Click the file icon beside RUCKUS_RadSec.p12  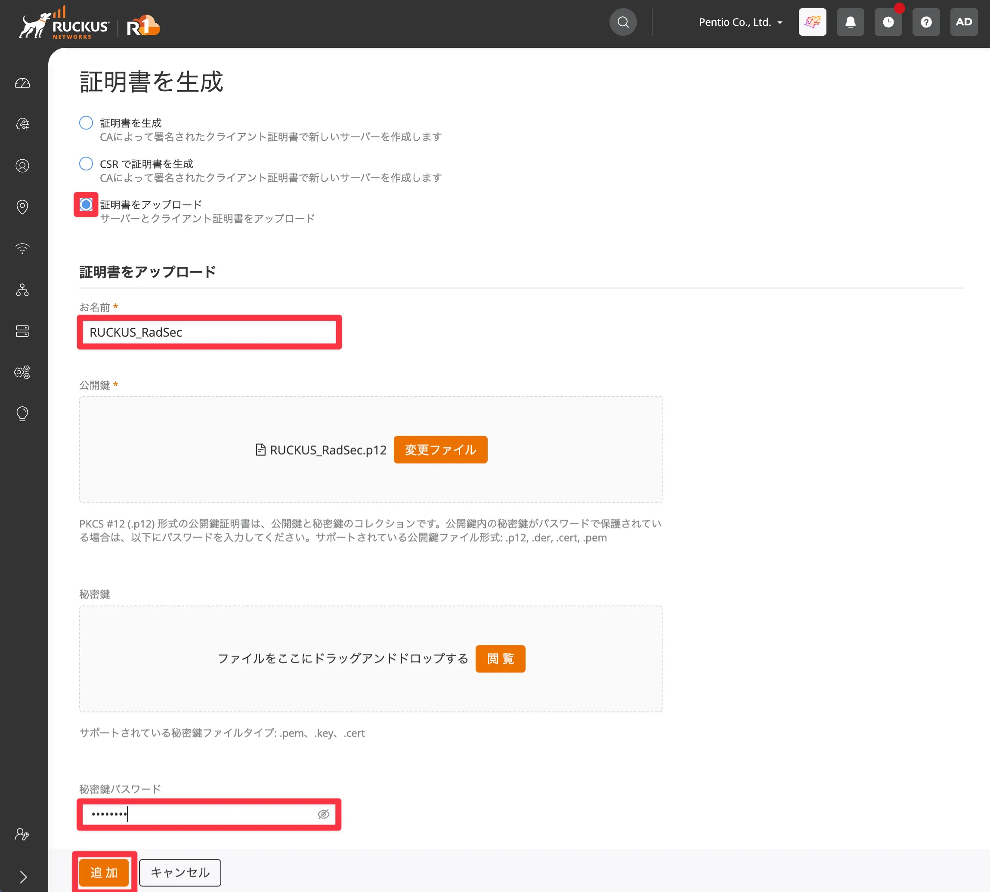tap(261, 449)
